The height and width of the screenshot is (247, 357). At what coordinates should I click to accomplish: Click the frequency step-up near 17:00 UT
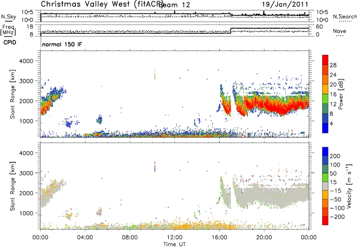pyautogui.click(x=231, y=31)
